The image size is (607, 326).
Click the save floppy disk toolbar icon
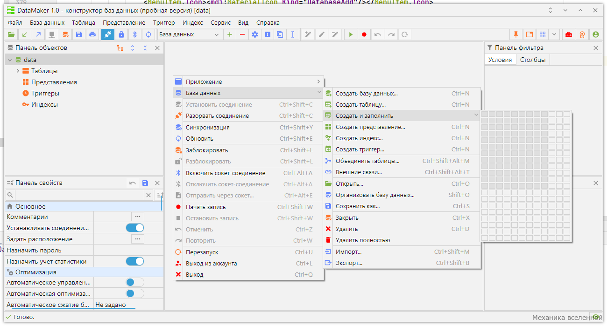coord(79,34)
